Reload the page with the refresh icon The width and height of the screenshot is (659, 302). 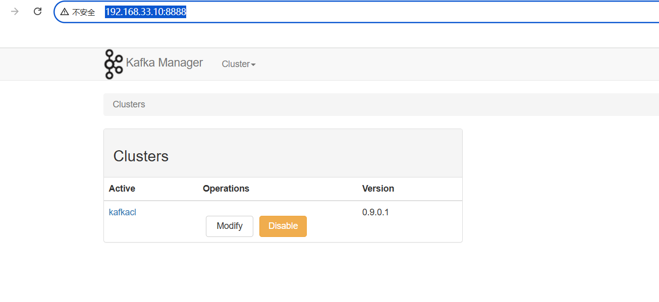tap(37, 12)
